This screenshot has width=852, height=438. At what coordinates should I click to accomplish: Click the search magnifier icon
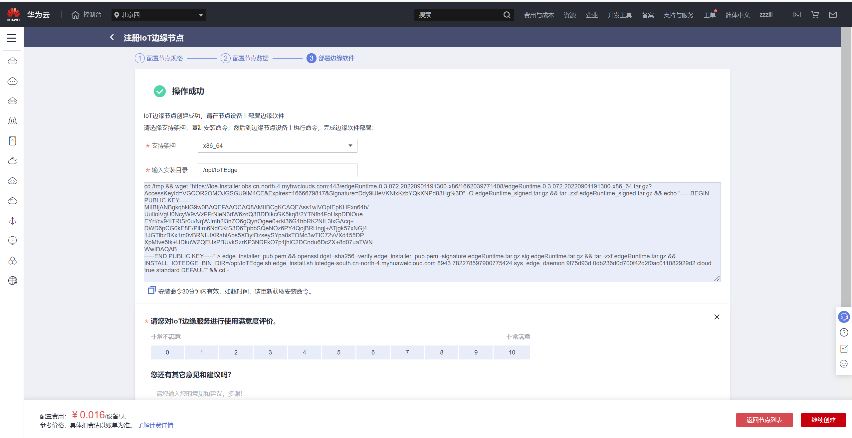coord(507,15)
